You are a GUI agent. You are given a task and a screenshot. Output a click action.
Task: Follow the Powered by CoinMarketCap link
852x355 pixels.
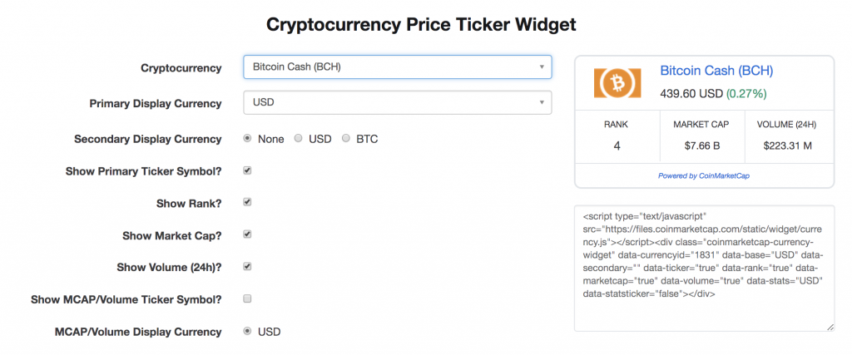(x=704, y=175)
